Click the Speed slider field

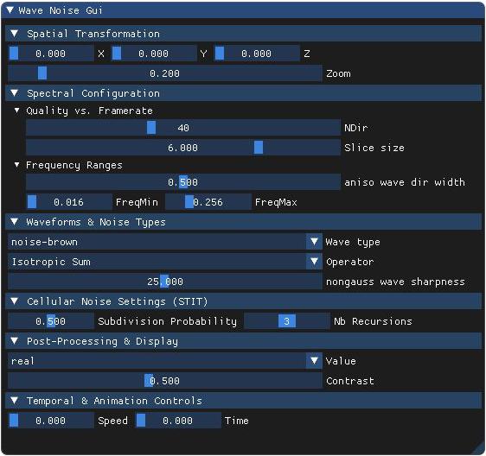pos(51,421)
